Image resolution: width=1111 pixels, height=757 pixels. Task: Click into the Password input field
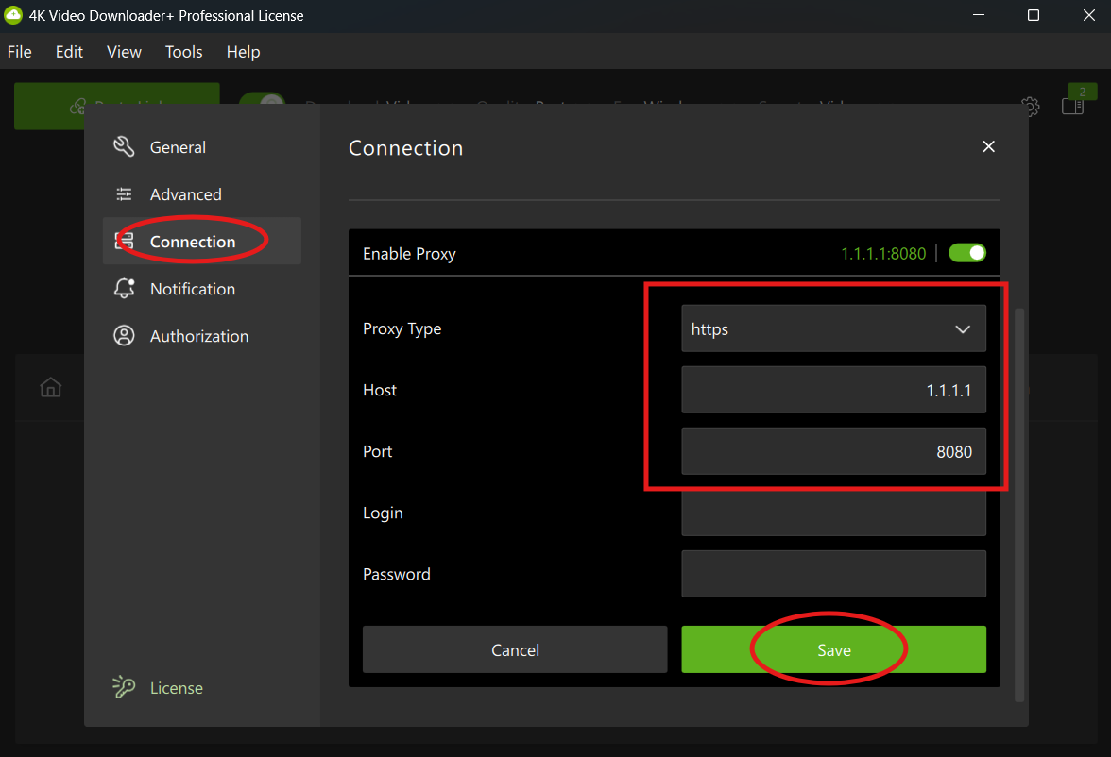coord(833,574)
